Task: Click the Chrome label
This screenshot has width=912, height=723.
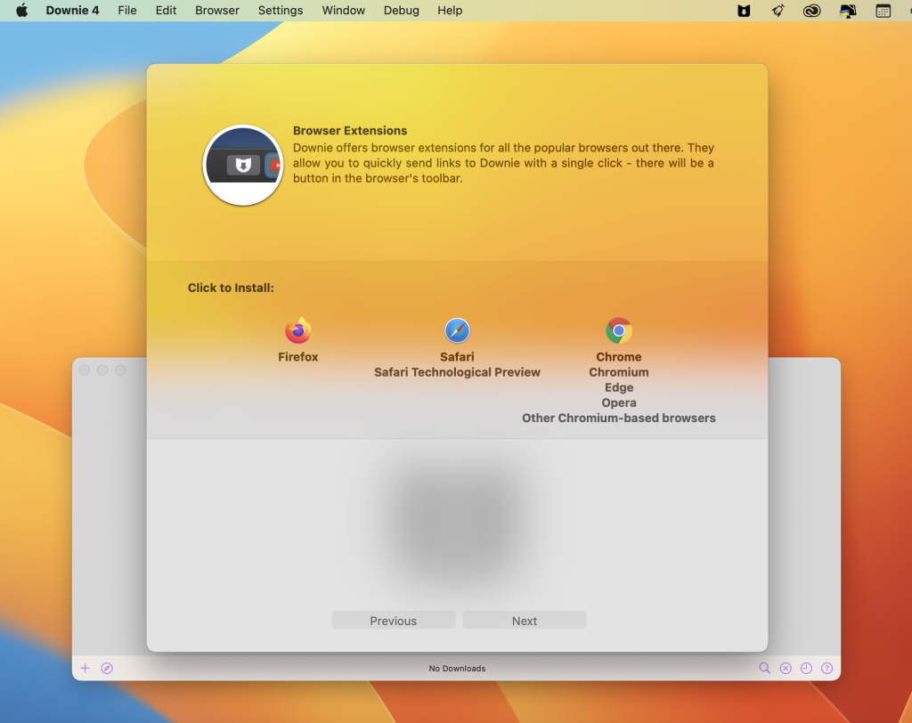Action: pos(619,356)
